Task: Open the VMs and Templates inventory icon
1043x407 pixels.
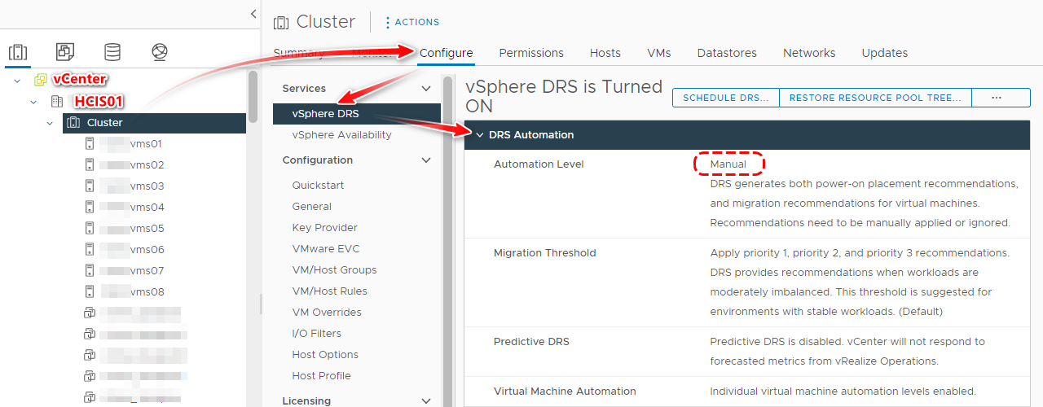Action: coord(65,52)
